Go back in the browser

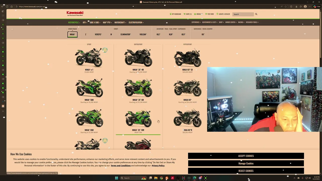point(3,7)
